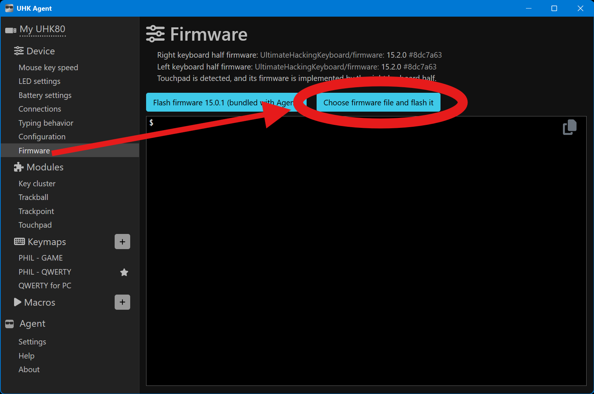Click the Modules puzzle piece icon
594x394 pixels.
click(18, 167)
